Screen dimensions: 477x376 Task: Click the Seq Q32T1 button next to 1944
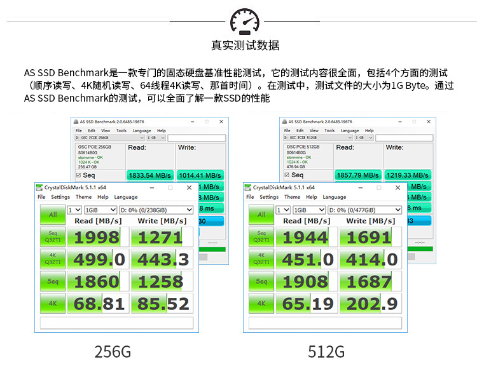[x=261, y=237]
